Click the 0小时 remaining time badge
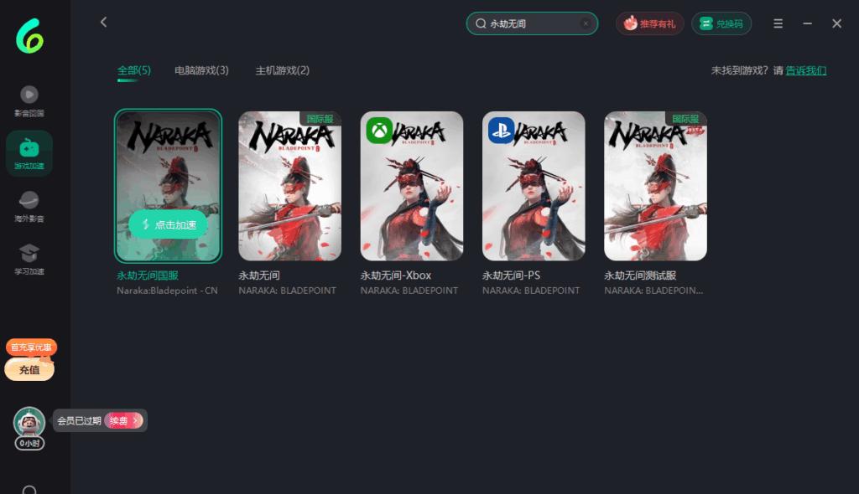Image resolution: width=859 pixels, height=494 pixels. pyautogui.click(x=29, y=443)
